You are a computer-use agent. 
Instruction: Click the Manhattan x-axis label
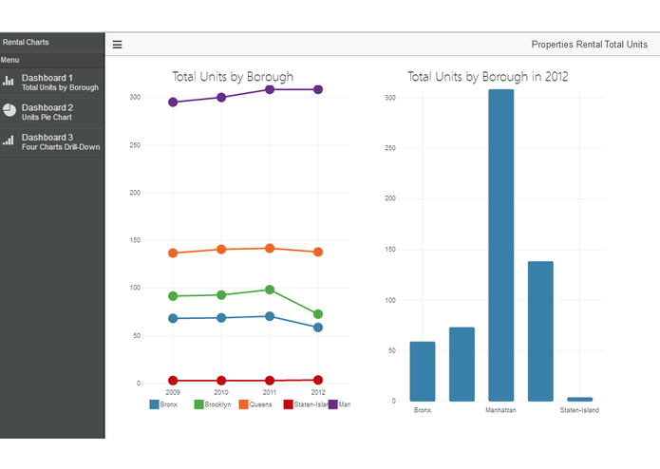(x=500, y=410)
